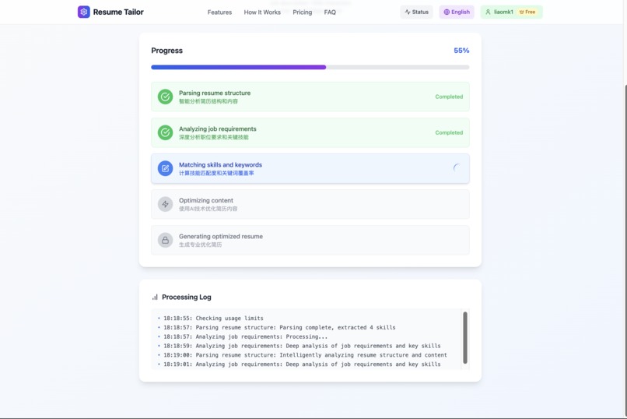
Task: Select the Matching skills and keywords step
Action: pos(310,168)
